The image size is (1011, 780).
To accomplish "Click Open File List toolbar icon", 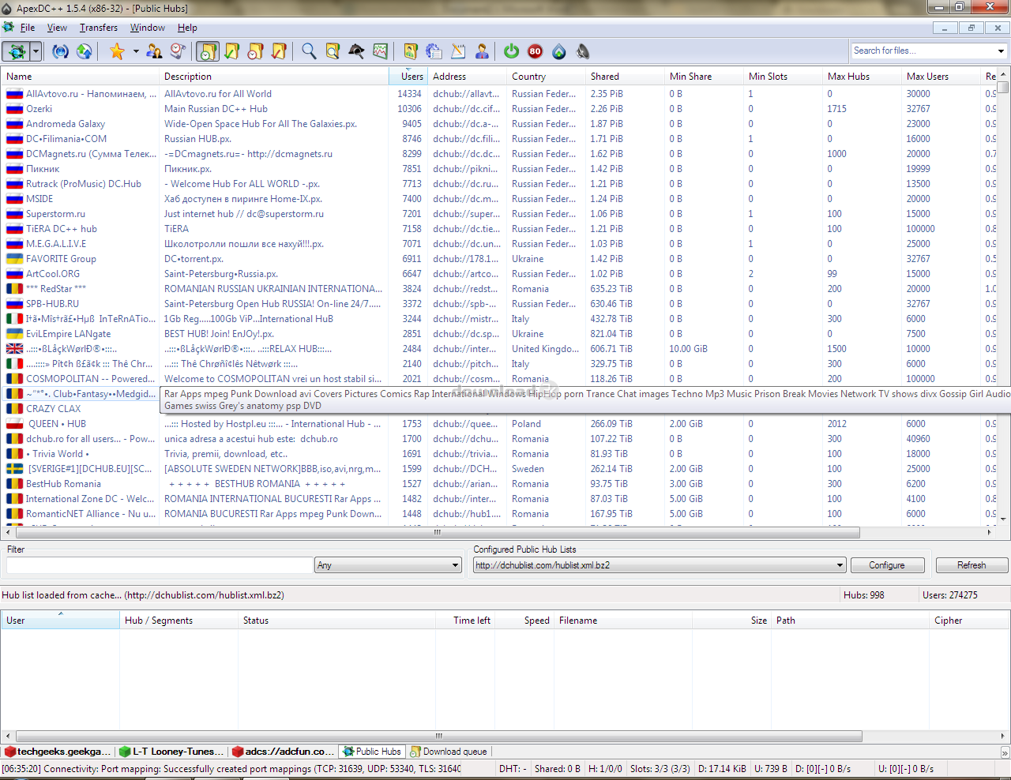I will coord(410,52).
